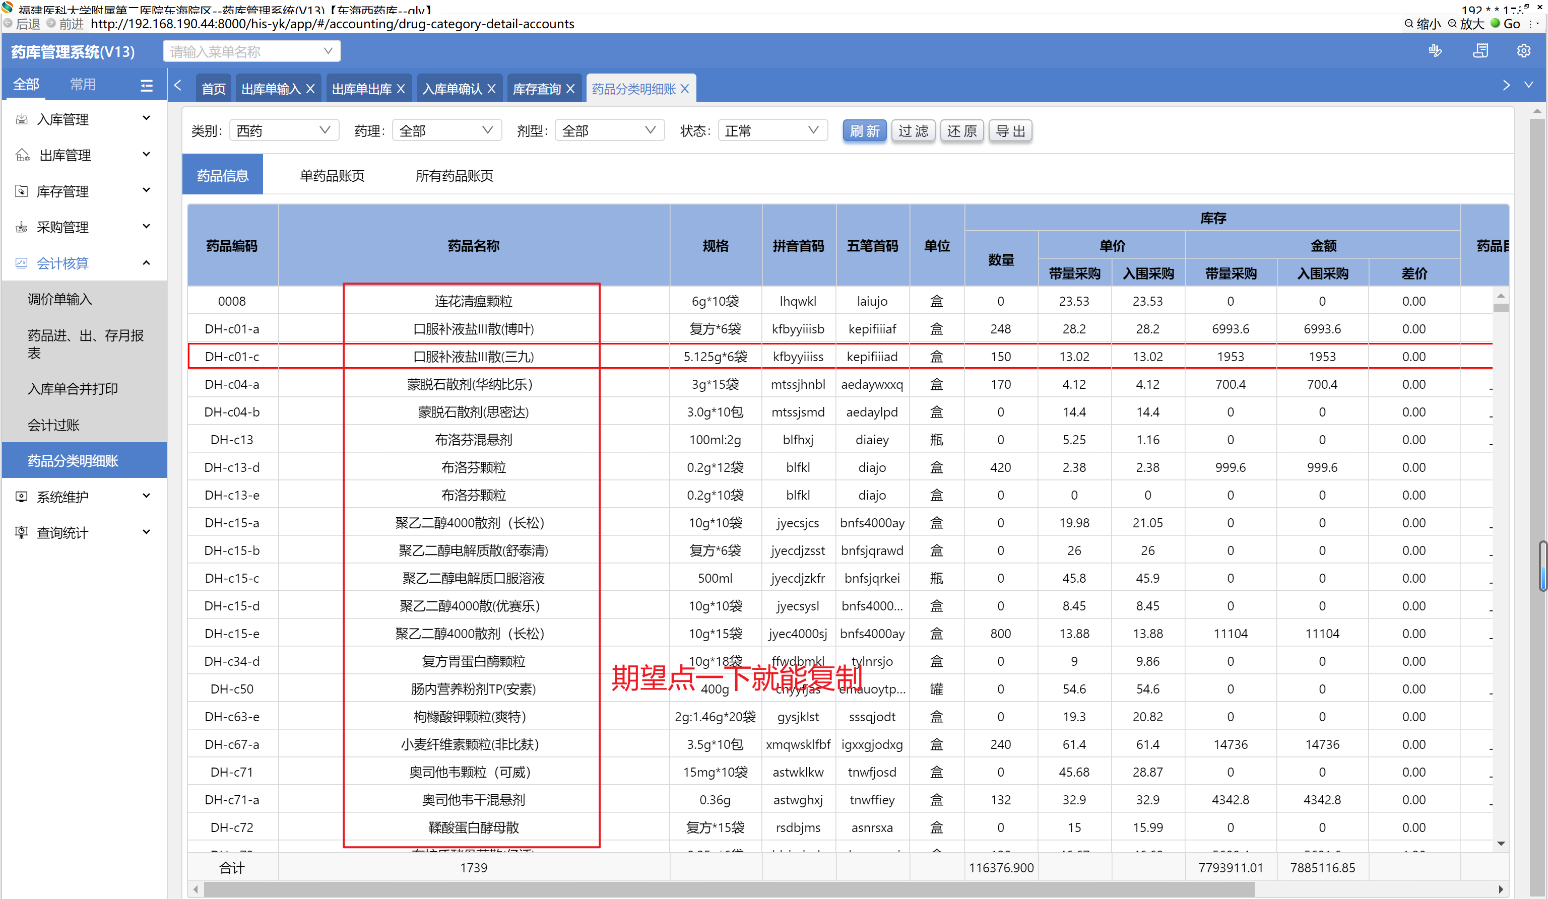The width and height of the screenshot is (1548, 899).
Task: Switch to the 单药品账页 tab
Action: click(332, 176)
